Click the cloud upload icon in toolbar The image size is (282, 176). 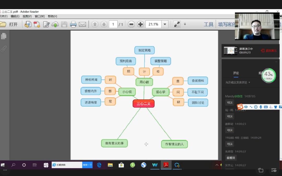[55, 24]
